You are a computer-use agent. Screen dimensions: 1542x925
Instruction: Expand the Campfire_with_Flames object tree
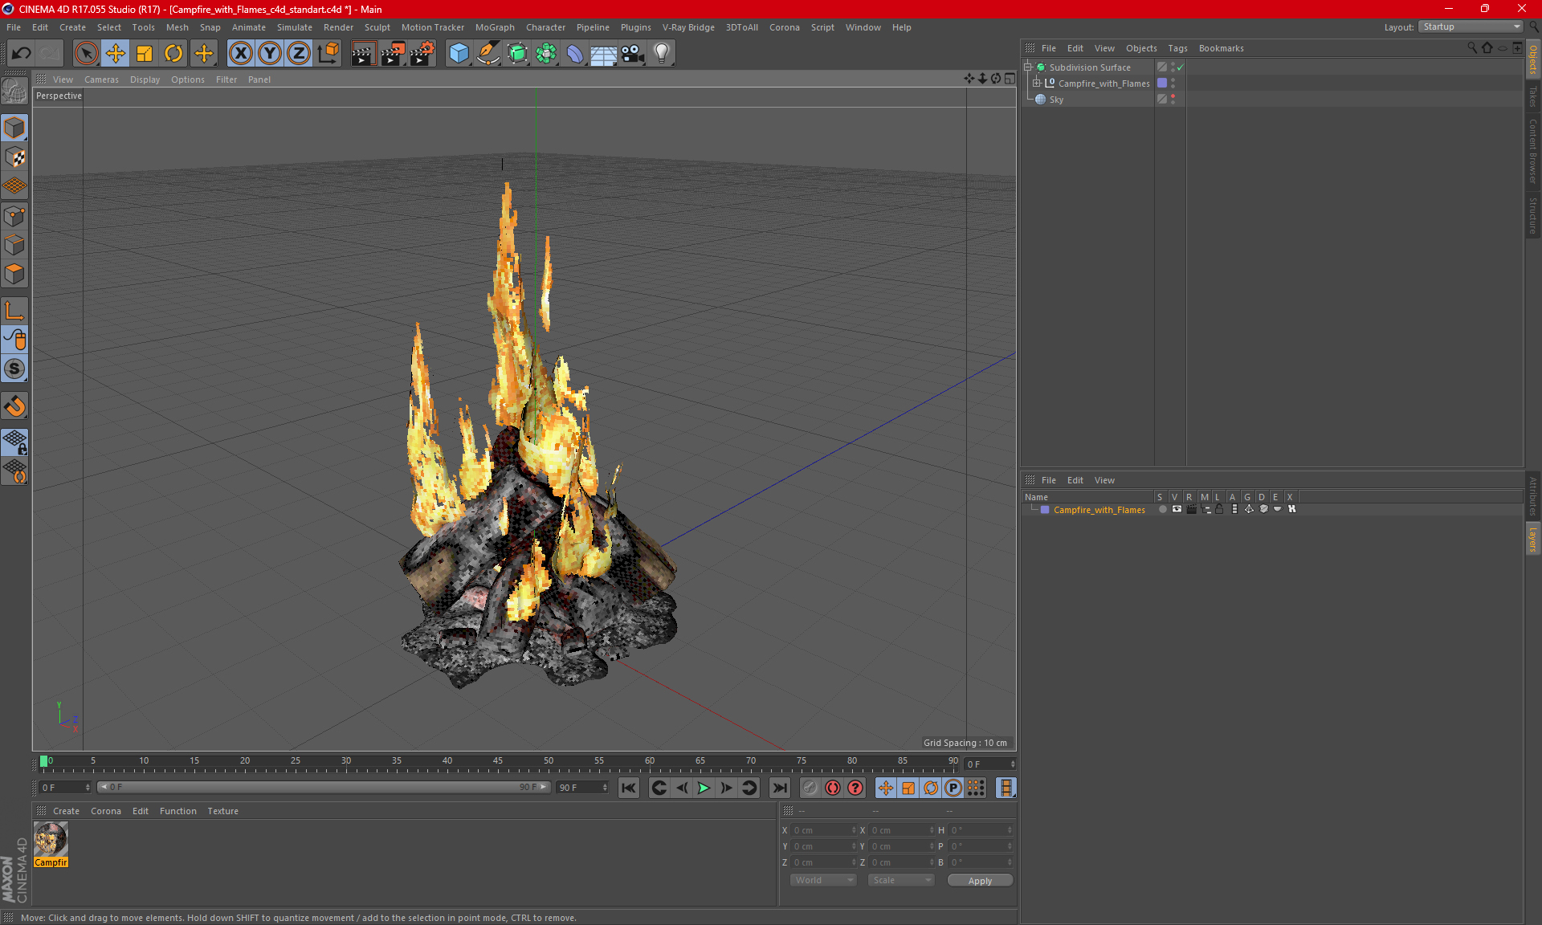click(1037, 84)
